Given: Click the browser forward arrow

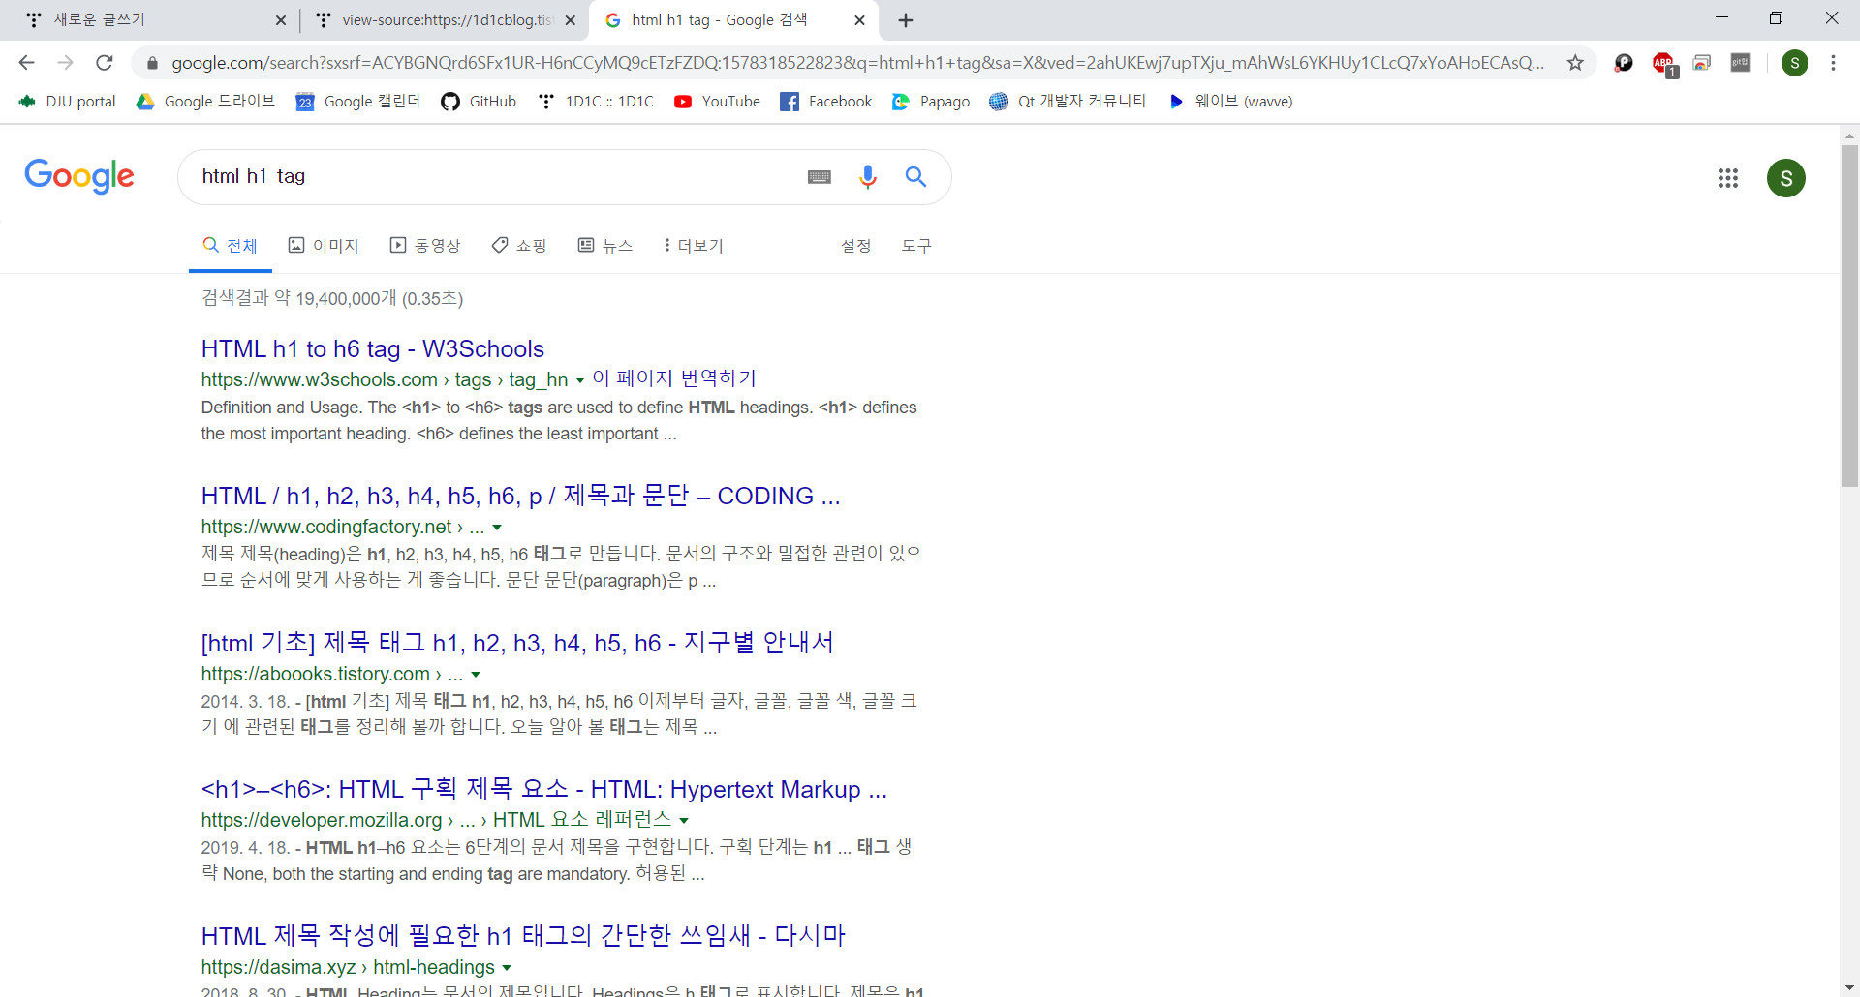Looking at the screenshot, I should pos(65,63).
